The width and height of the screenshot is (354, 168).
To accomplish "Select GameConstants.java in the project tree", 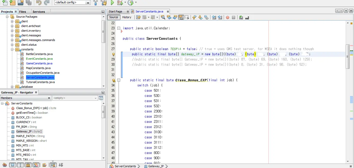I will pos(39,63).
